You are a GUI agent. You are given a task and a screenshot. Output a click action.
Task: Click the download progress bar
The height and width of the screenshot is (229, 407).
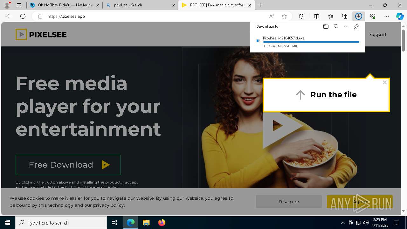pos(311,42)
